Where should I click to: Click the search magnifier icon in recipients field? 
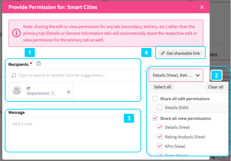pos(14,75)
